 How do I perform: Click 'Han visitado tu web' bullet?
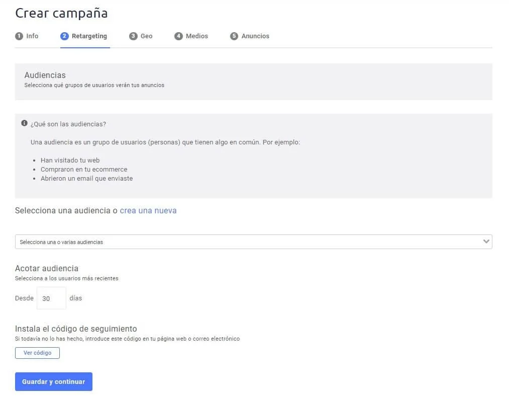(70, 161)
